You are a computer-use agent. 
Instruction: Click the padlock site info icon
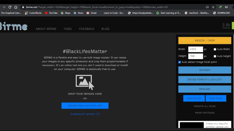tap(23, 7)
